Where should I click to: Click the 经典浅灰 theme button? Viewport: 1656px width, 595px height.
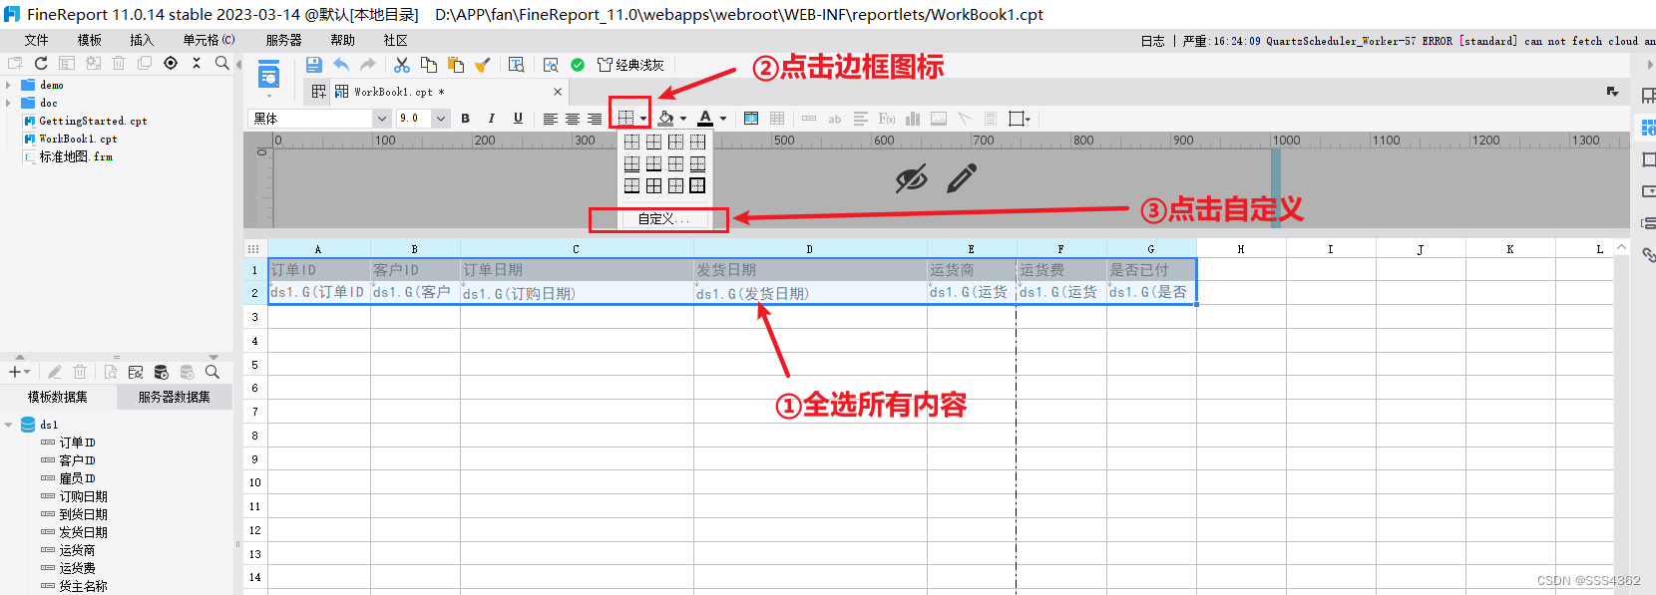[630, 65]
